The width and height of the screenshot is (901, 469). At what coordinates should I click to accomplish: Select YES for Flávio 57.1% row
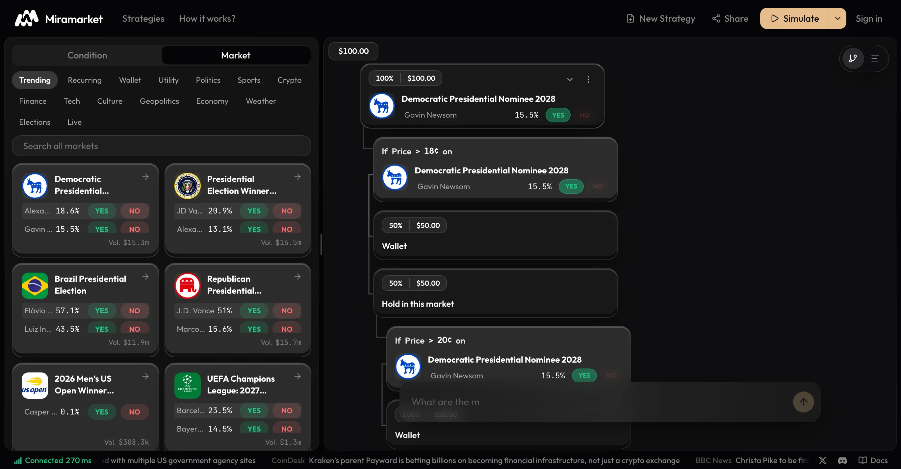[x=101, y=311]
